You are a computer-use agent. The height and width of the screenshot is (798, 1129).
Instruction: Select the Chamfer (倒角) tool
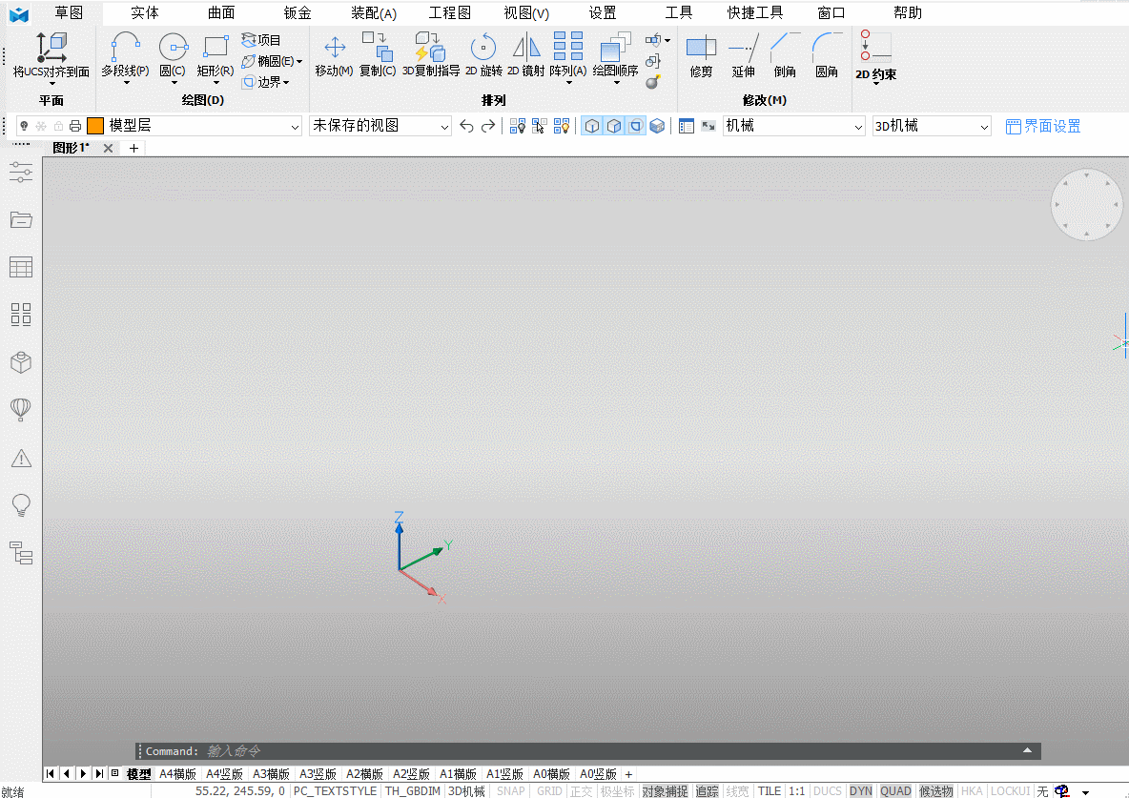(785, 55)
